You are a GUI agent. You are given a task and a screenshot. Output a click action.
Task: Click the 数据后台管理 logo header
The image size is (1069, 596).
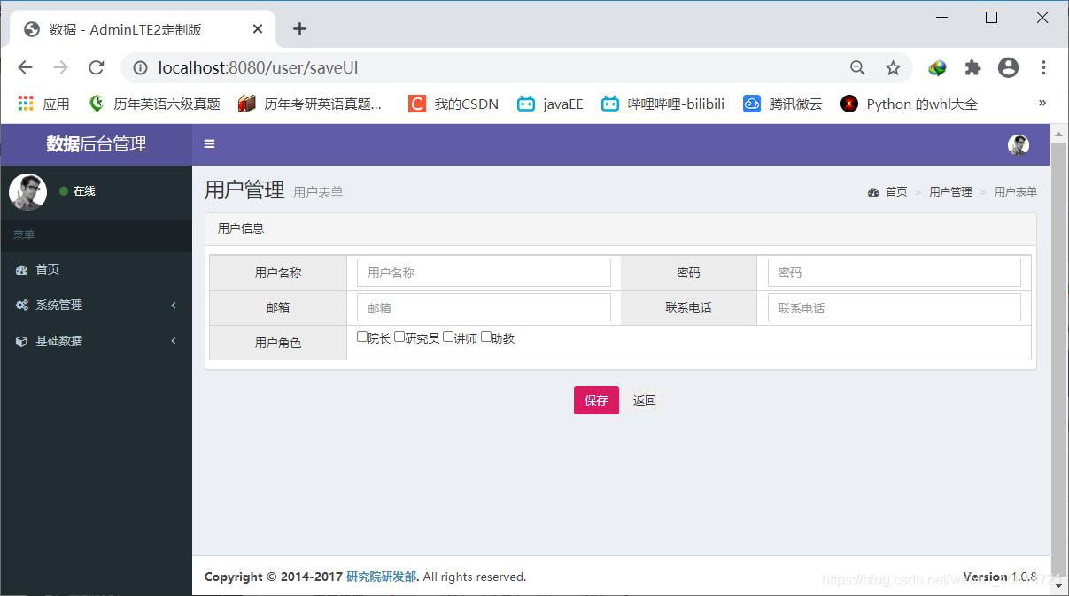point(96,144)
